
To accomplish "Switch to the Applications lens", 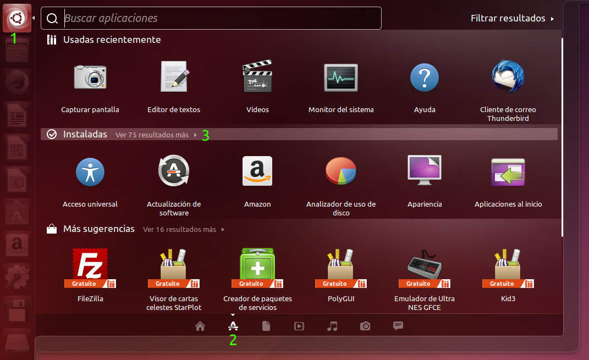I will pos(233,326).
